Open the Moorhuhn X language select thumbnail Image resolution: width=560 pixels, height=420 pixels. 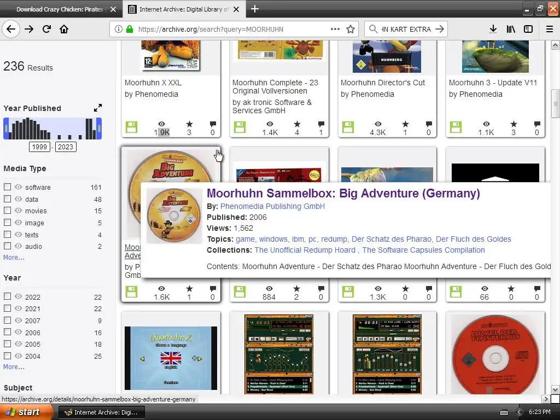[171, 358]
